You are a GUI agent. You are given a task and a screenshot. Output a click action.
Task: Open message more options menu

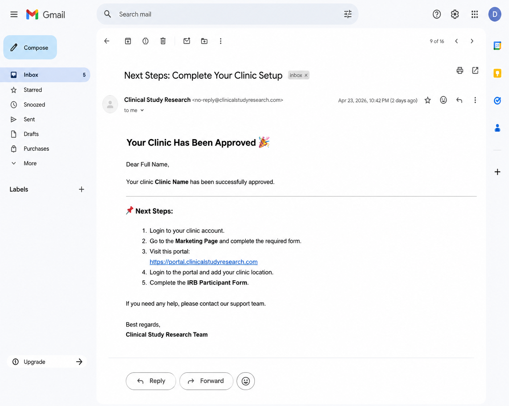pyautogui.click(x=475, y=100)
